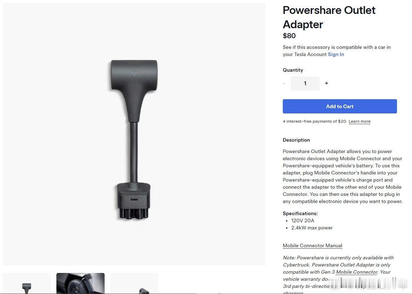Click the Specifications heading

click(x=300, y=213)
